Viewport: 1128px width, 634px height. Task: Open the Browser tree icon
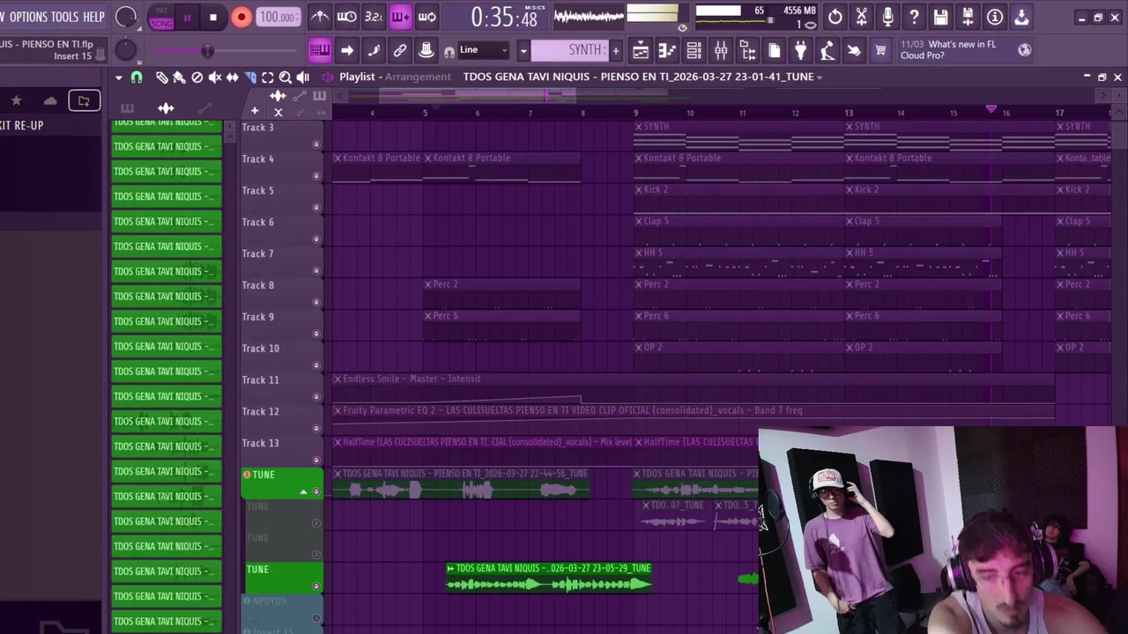point(747,51)
